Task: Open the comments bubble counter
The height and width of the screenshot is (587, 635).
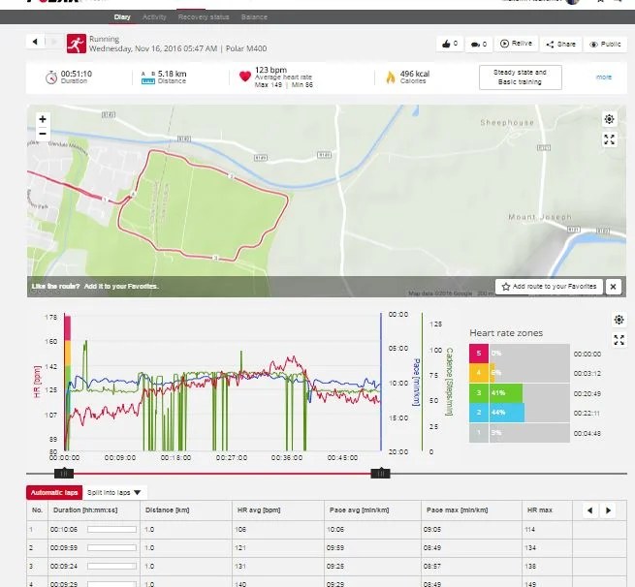Action: 478,45
